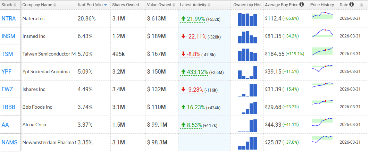This screenshot has height=152, width=369.
Task: Open Insmed ownership history bar chart
Action: (248, 37)
